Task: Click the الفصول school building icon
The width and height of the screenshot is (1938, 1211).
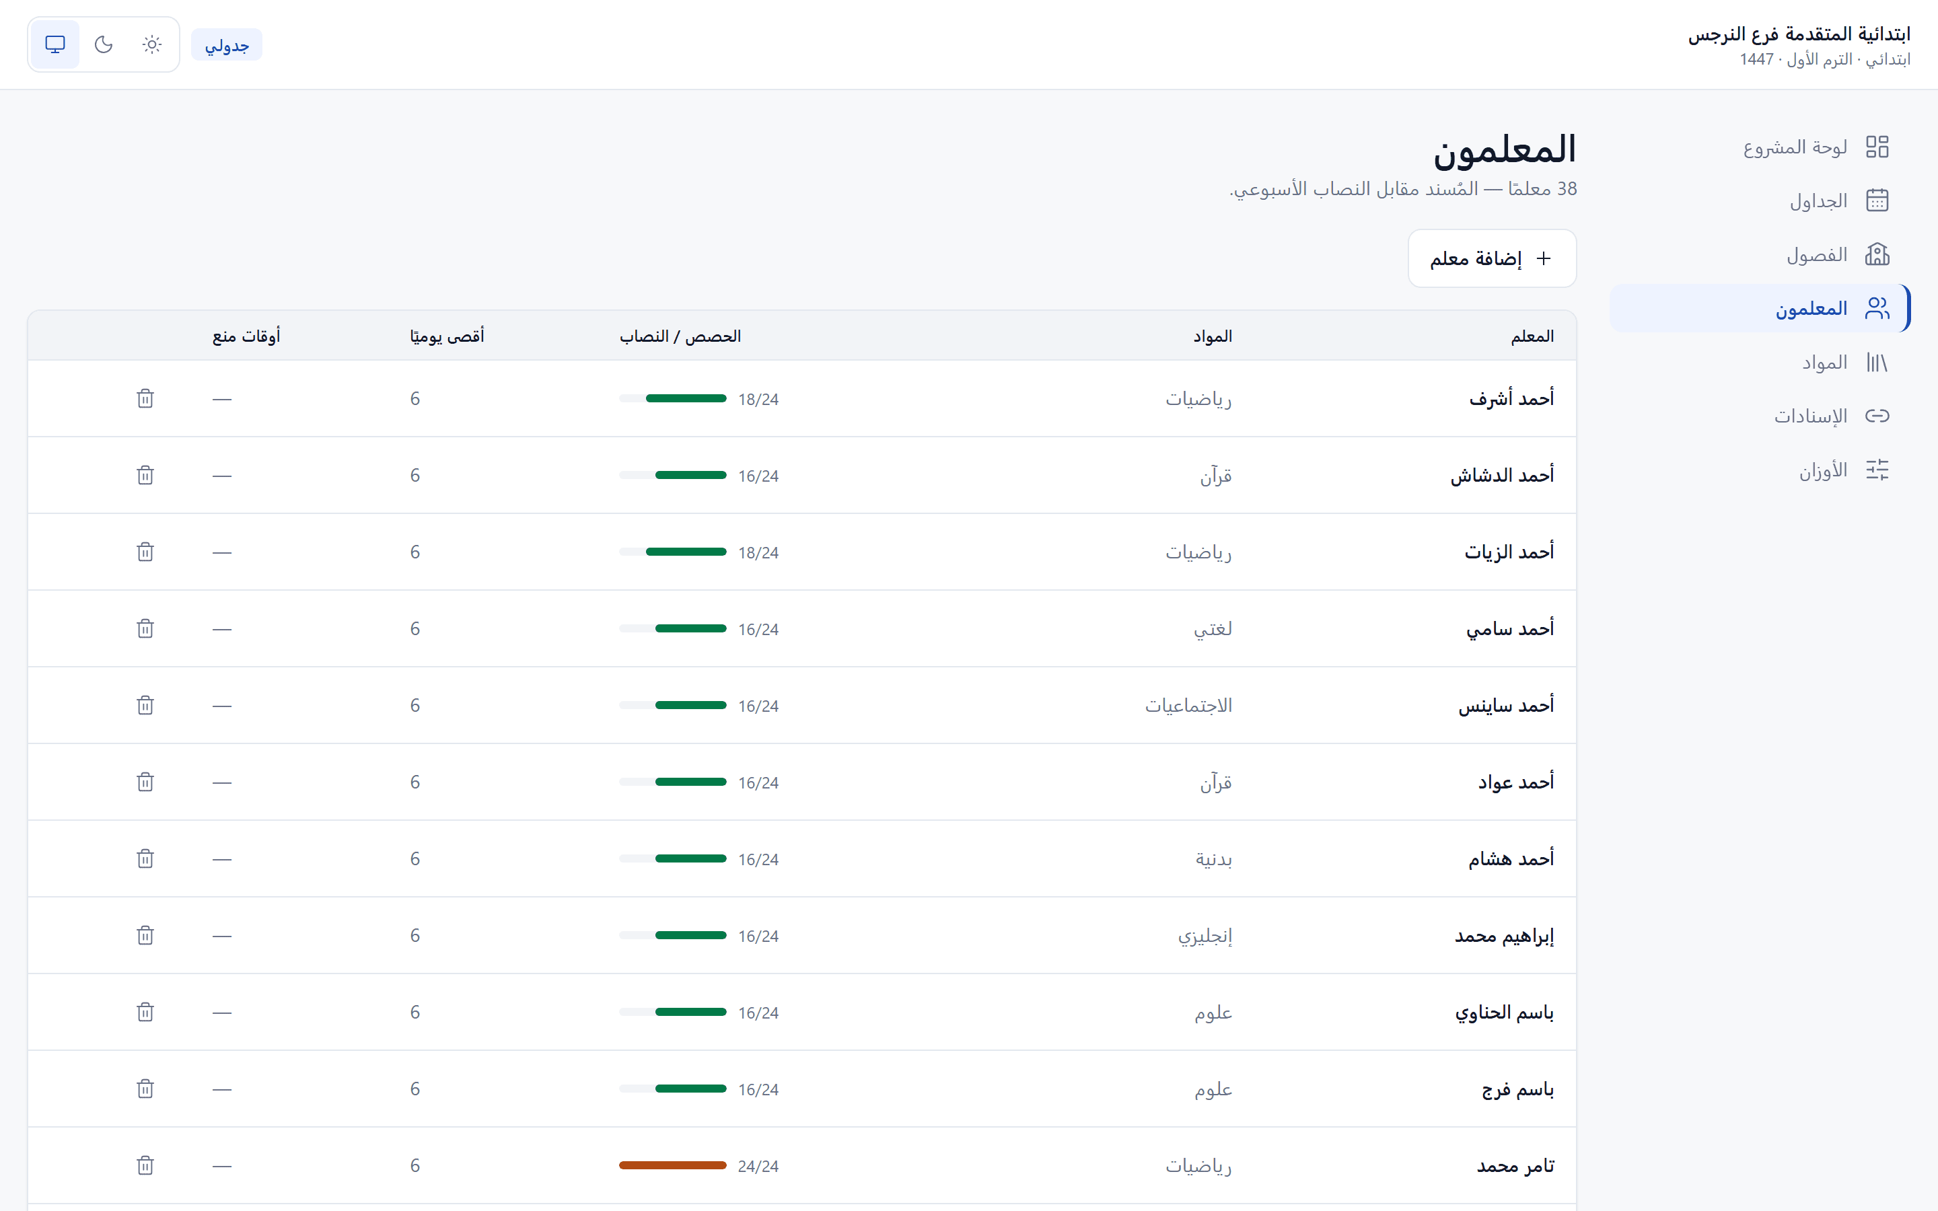Action: [x=1877, y=254]
